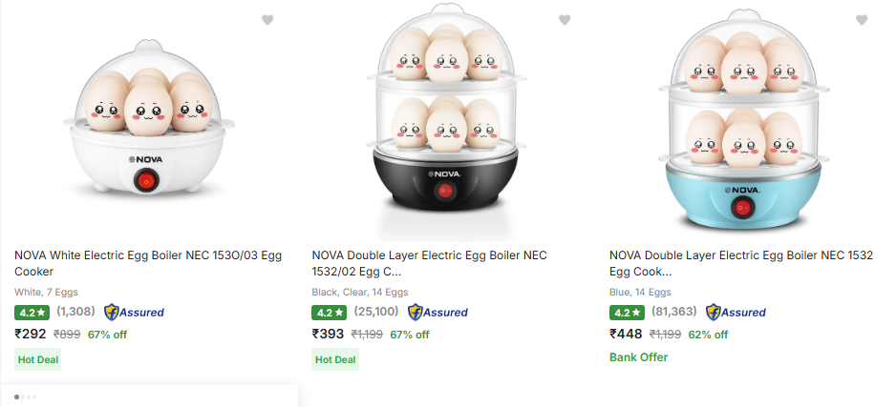Favorite the blue NOVA egg boiler
This screenshot has width=896, height=407.
[x=862, y=20]
